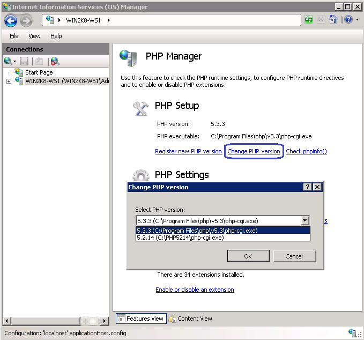Open the Help question mark icon
Image resolution: width=364 pixels, height=340 pixels.
pos(348,20)
